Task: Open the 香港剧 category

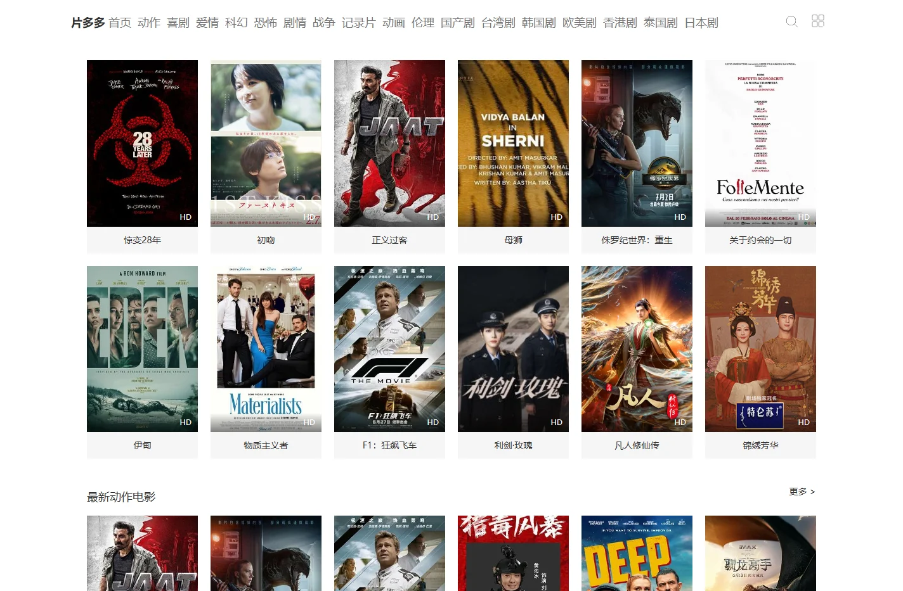Action: point(620,23)
